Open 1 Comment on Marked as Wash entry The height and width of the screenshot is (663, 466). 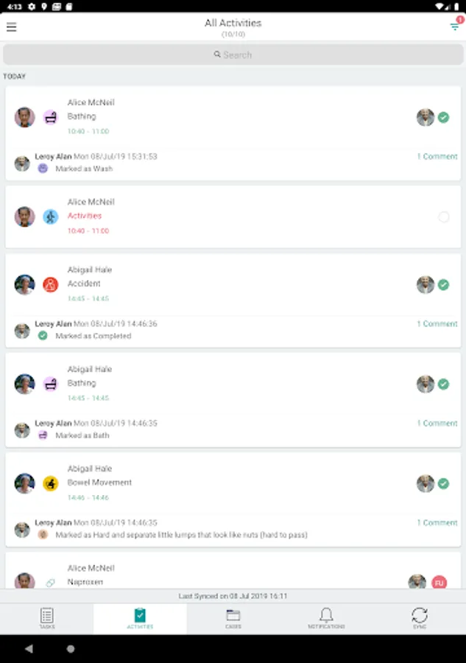[437, 156]
